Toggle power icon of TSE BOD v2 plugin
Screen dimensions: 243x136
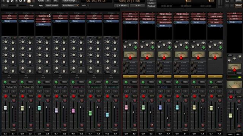141,19
